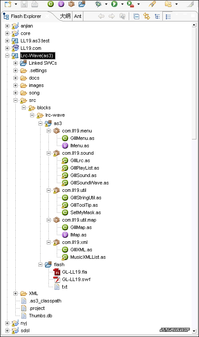Click the scrollbar down arrow
This screenshot has width=199, height=337.
click(194, 331)
